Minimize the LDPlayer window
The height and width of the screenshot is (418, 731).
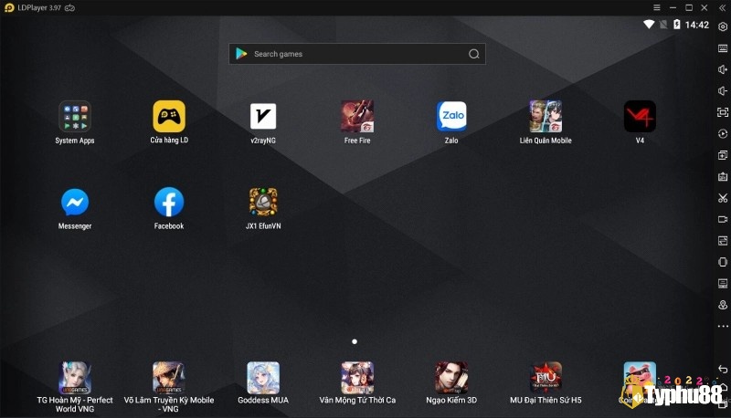(673, 7)
